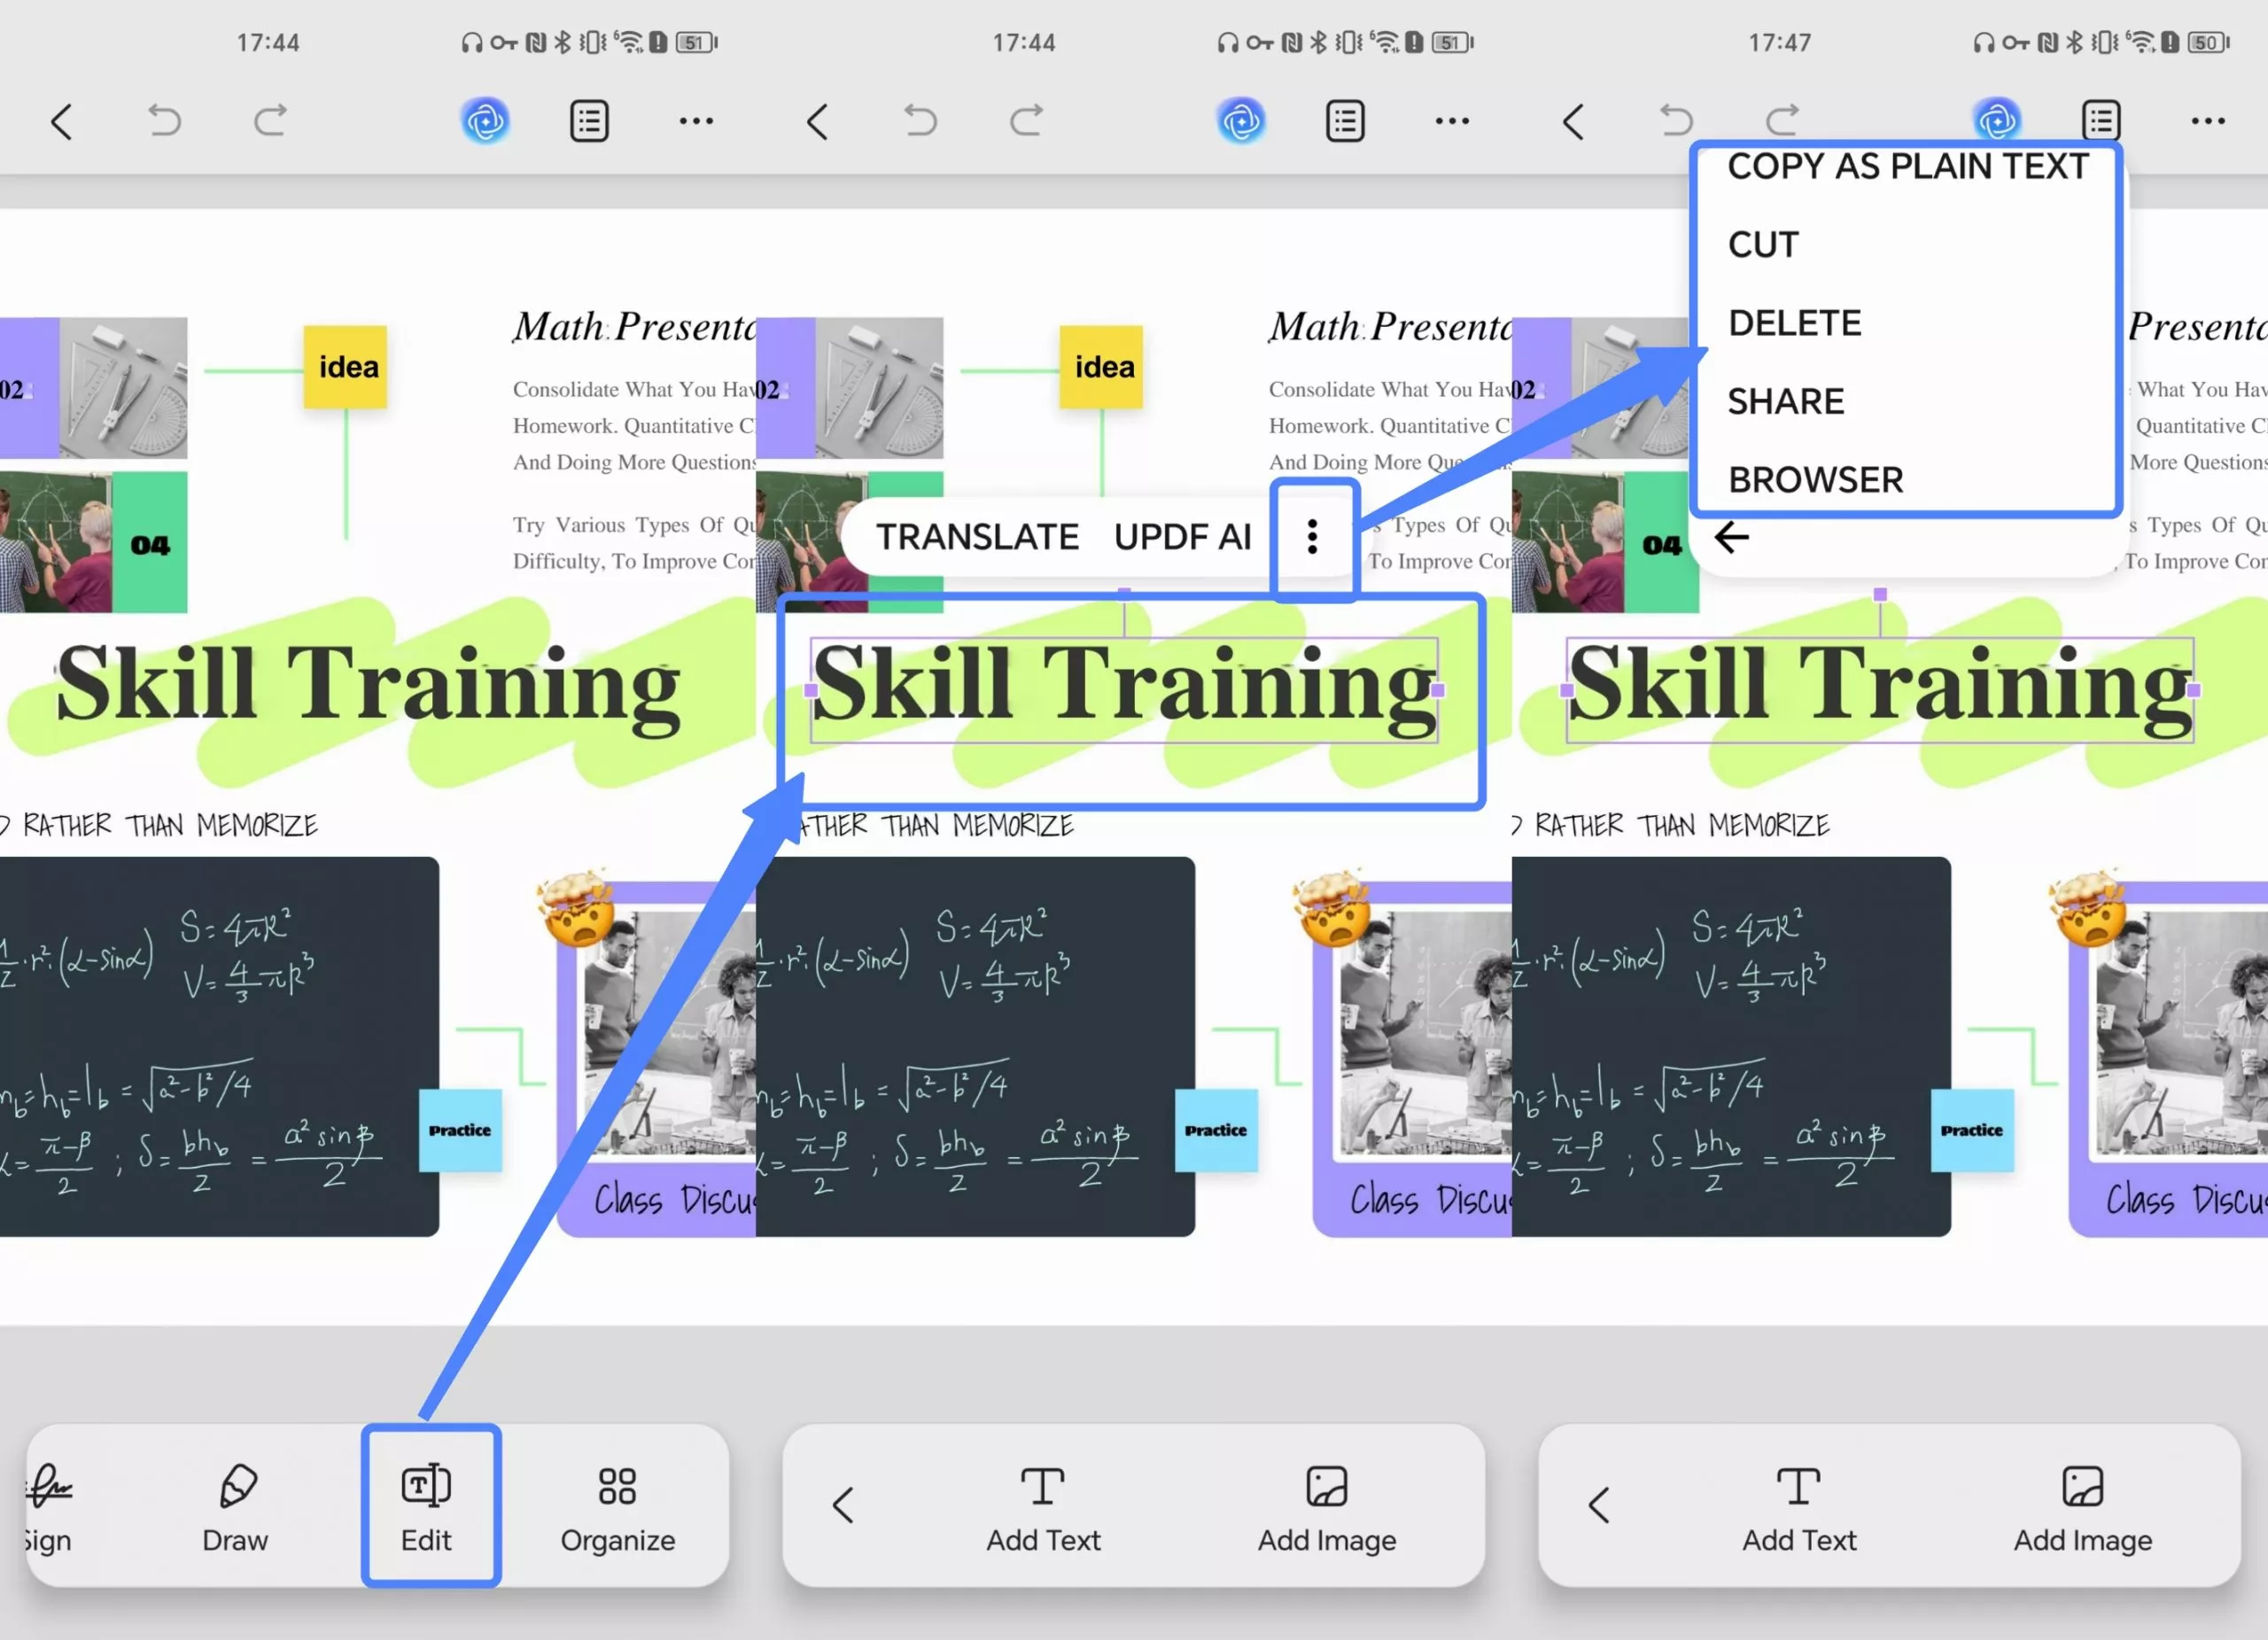Open the three-dot overflow menu
This screenshot has width=2268, height=1640.
[695, 121]
